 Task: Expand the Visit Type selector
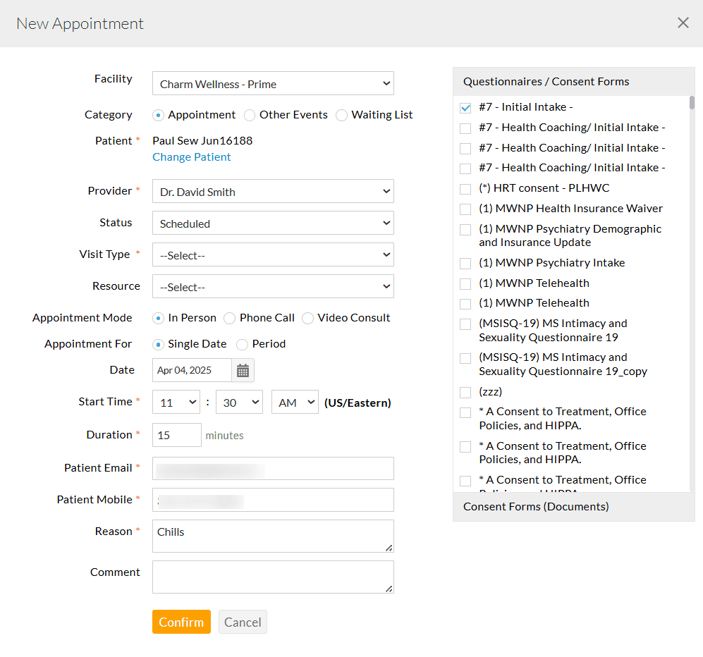tap(273, 254)
